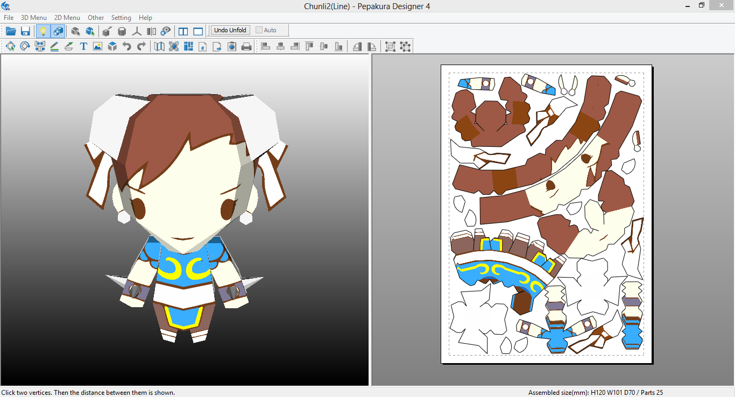Click the Assembled size status bar text
735x397 pixels.
[596, 393]
